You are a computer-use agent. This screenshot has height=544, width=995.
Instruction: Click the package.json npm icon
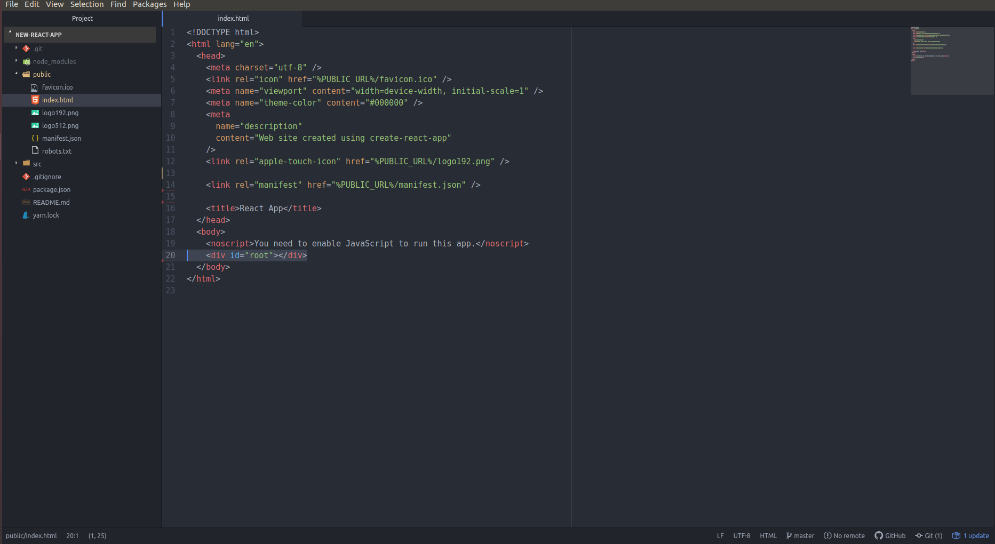(x=26, y=189)
